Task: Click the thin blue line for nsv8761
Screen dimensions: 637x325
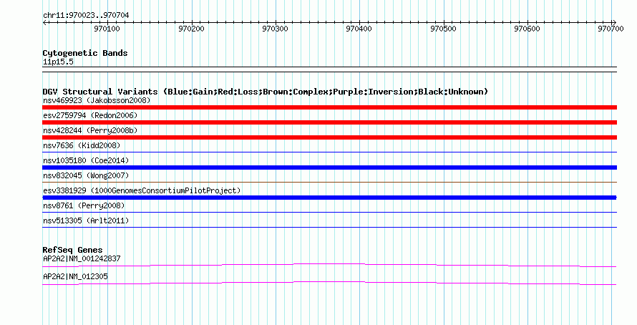Action: point(329,213)
